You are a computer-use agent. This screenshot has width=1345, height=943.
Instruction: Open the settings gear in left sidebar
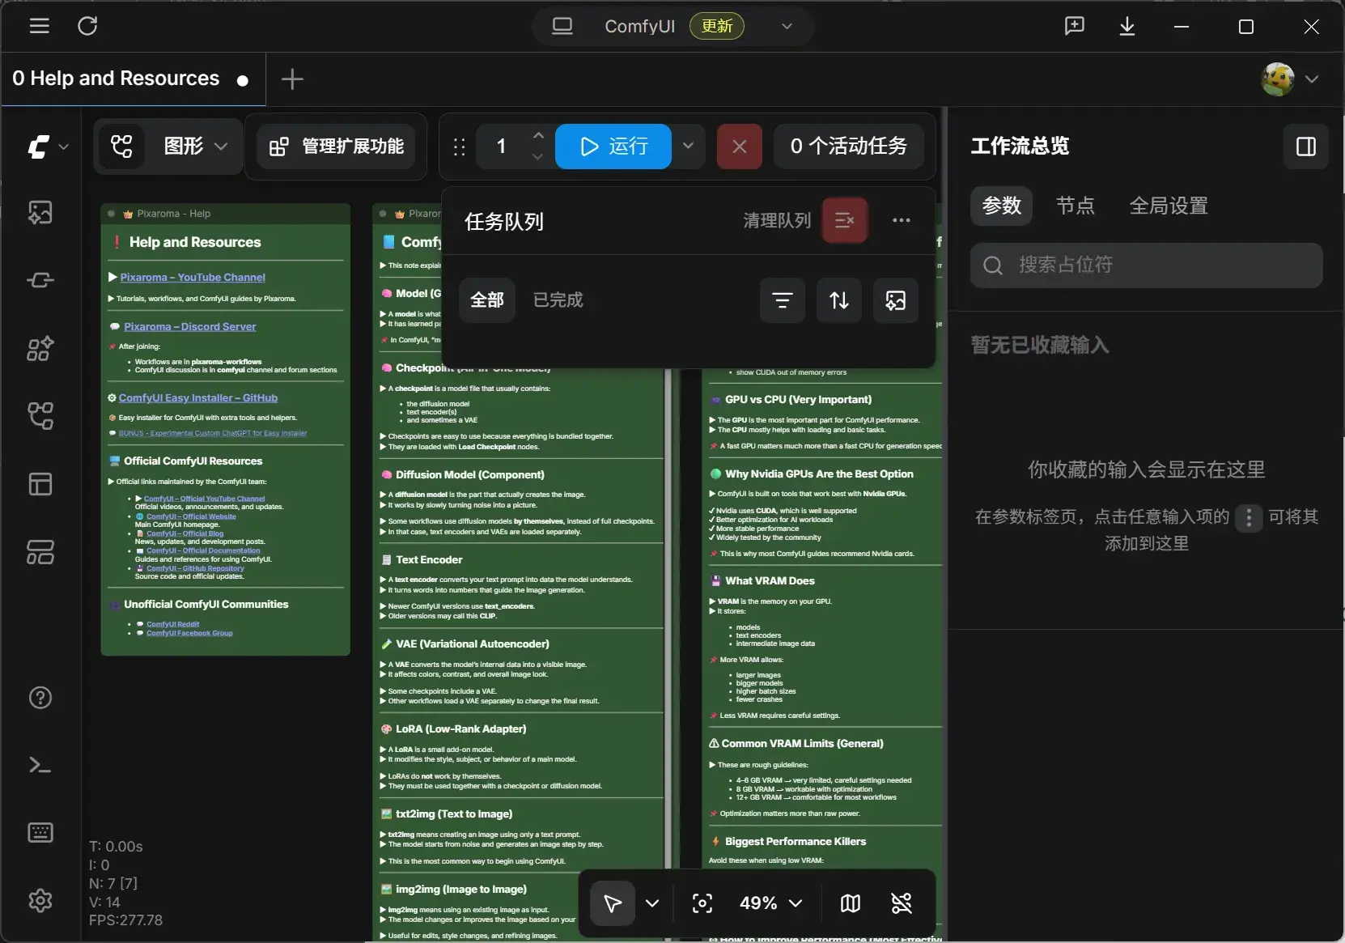tap(40, 900)
